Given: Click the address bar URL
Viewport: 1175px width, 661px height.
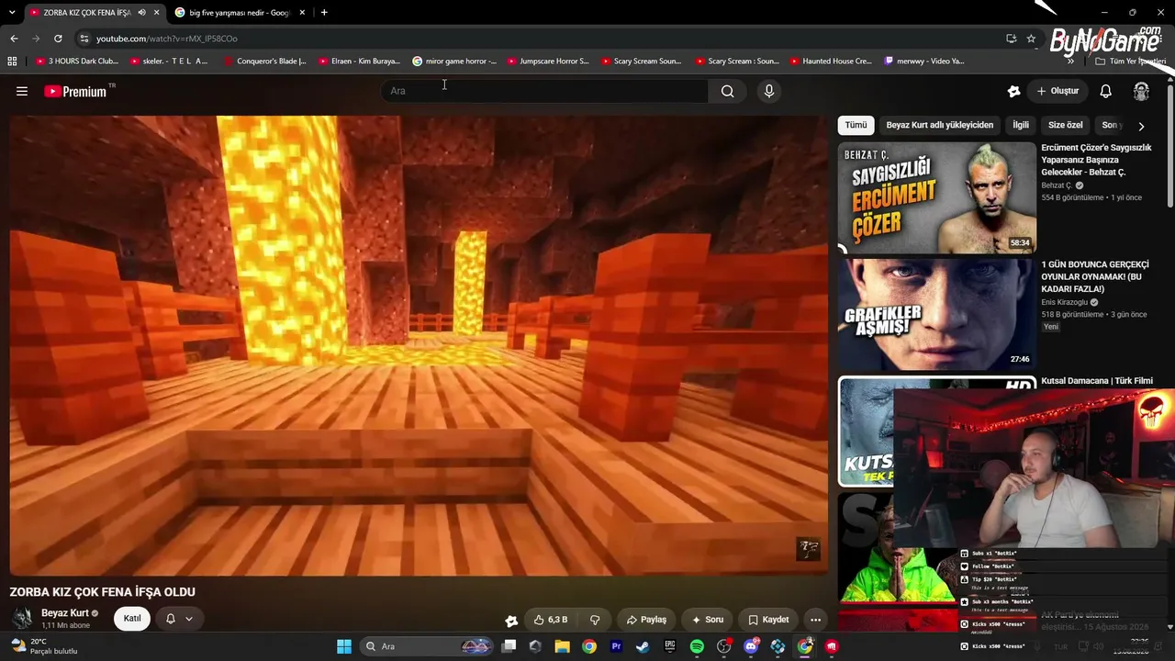Looking at the screenshot, I should pyautogui.click(x=167, y=39).
